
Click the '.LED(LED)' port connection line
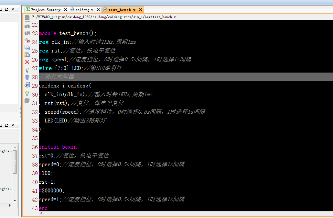coord(72,120)
